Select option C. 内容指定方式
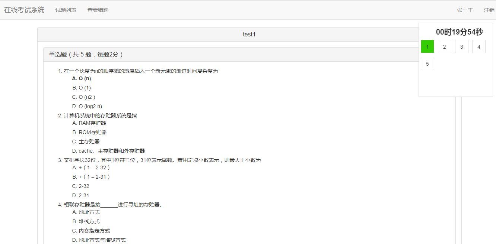 click(x=91, y=231)
